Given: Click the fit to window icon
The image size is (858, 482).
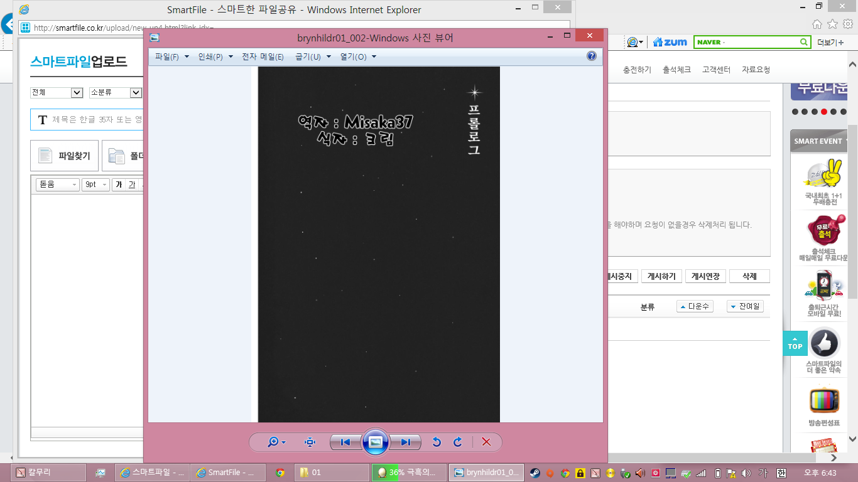Looking at the screenshot, I should point(310,442).
